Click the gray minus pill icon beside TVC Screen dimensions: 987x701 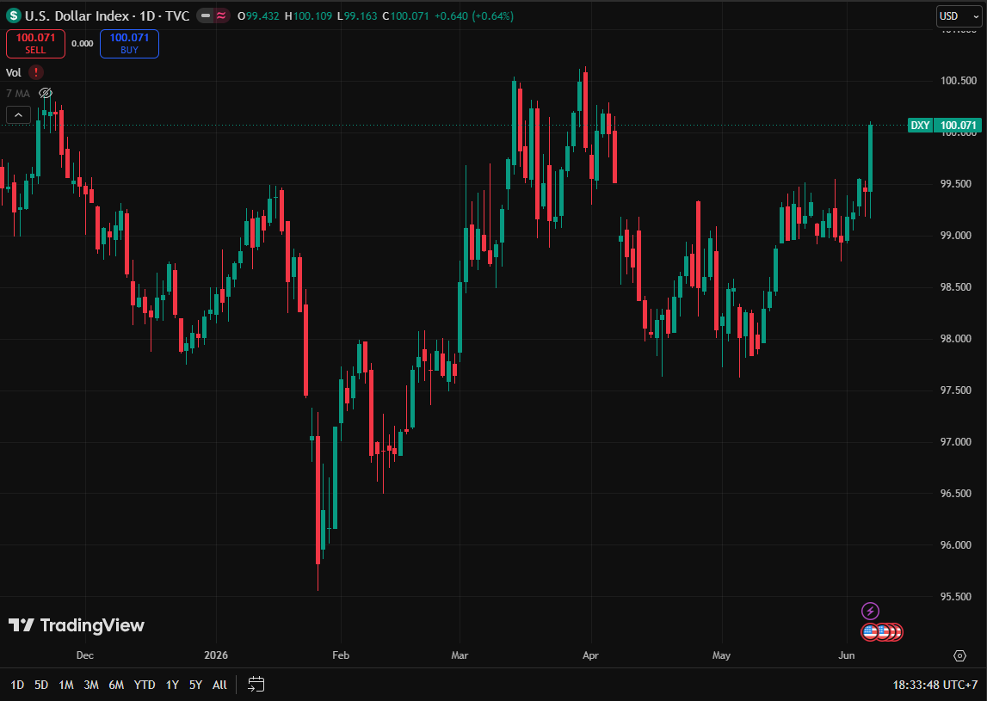(206, 15)
